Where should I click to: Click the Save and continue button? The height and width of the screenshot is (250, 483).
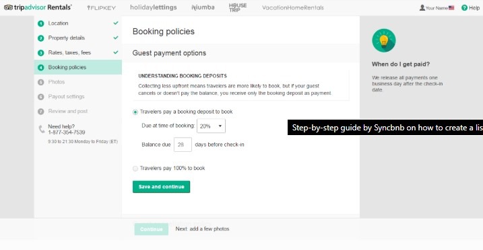(162, 187)
